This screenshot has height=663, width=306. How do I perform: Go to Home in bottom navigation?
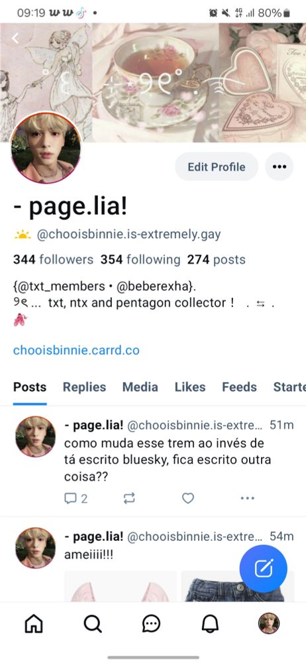(x=34, y=623)
